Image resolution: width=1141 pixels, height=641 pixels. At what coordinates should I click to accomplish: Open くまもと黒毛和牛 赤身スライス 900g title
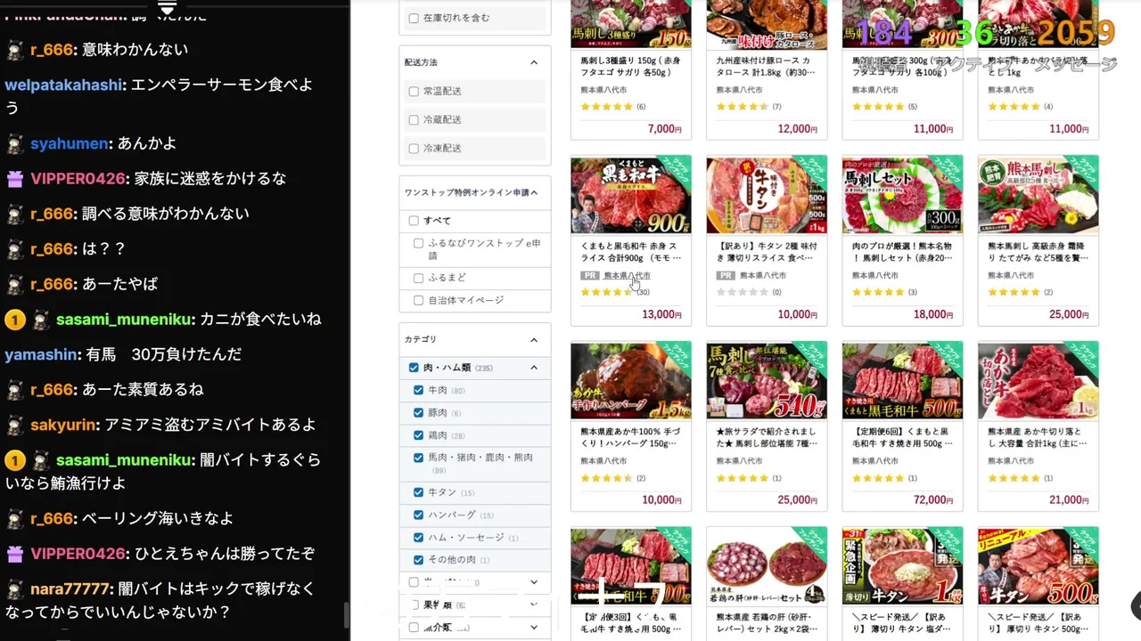tap(630, 251)
